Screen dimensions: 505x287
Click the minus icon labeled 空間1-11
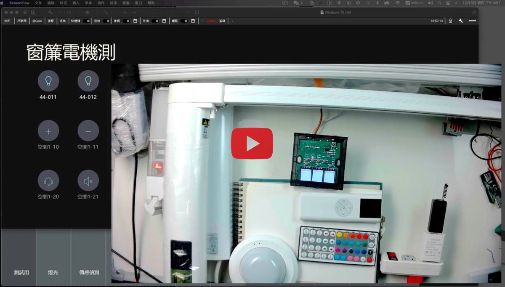click(88, 131)
